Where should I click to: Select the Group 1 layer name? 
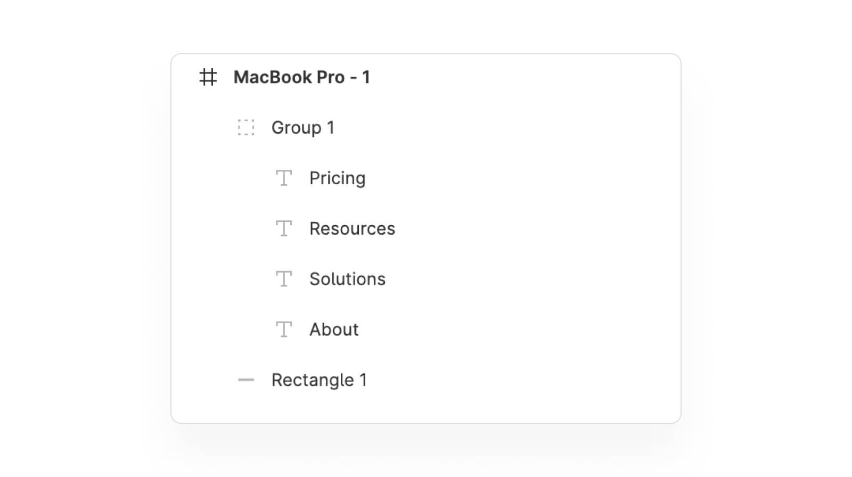[x=302, y=128]
